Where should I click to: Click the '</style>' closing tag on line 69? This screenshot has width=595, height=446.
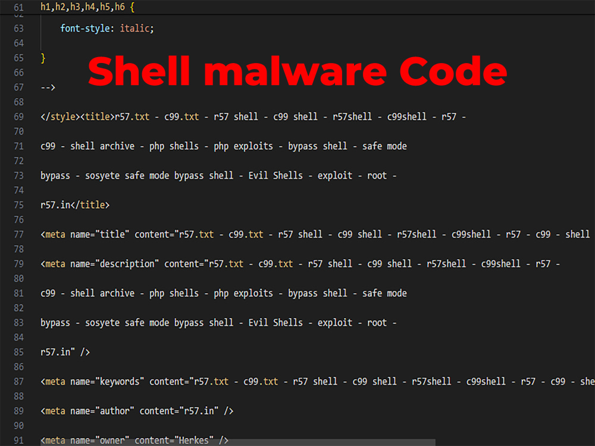pyautogui.click(x=60, y=117)
